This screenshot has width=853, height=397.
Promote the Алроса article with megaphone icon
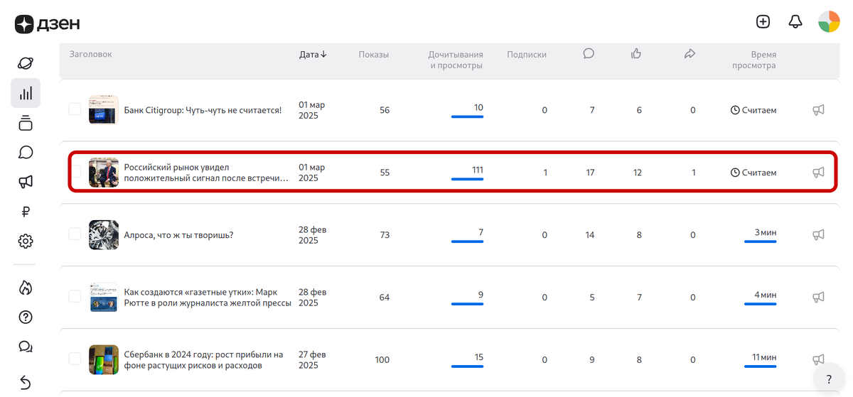tap(818, 235)
